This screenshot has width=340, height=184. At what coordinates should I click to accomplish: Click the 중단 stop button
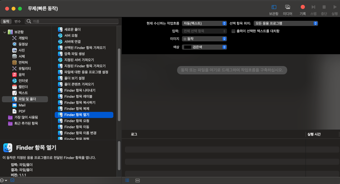tap(324, 10)
